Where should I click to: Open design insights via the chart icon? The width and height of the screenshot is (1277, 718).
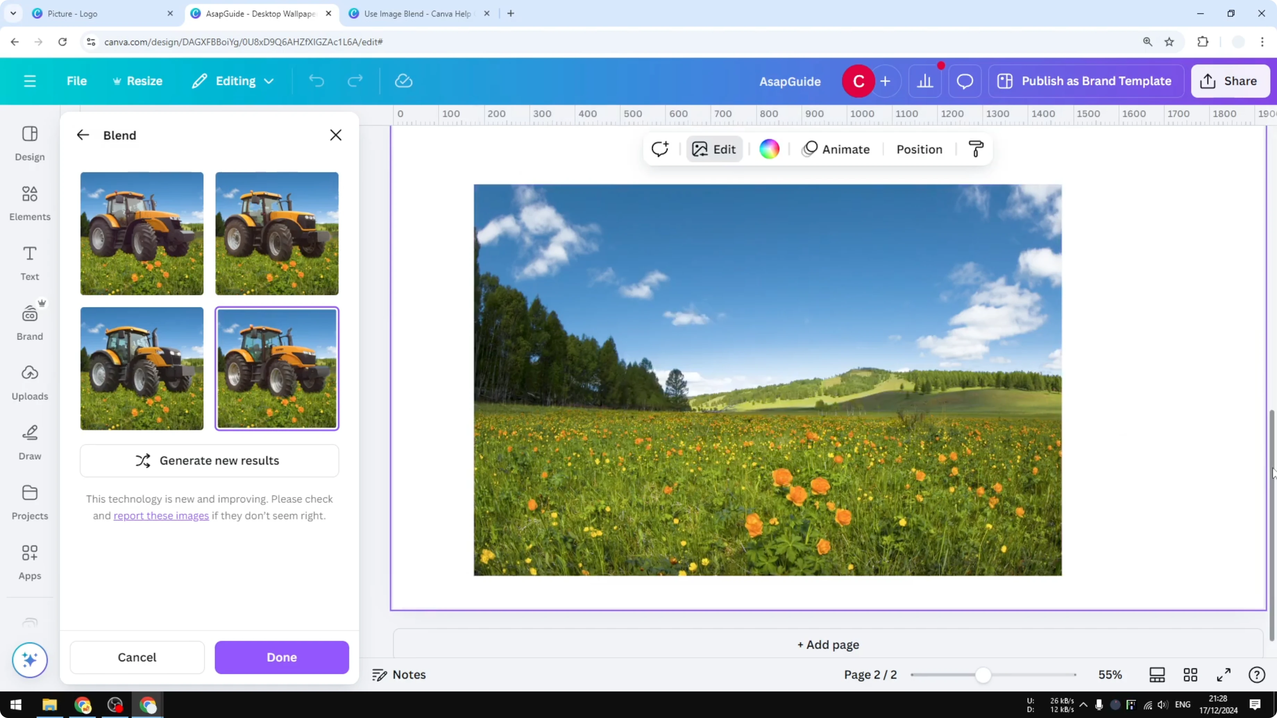(925, 81)
